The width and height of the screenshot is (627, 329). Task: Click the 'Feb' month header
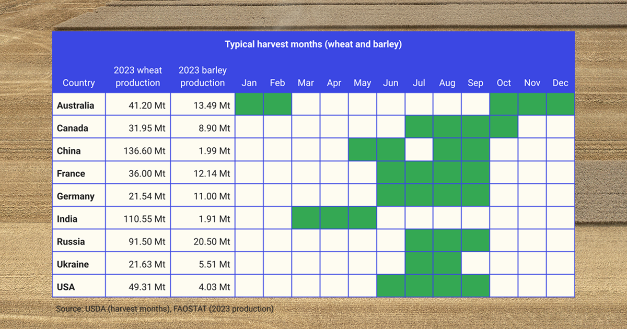(277, 83)
